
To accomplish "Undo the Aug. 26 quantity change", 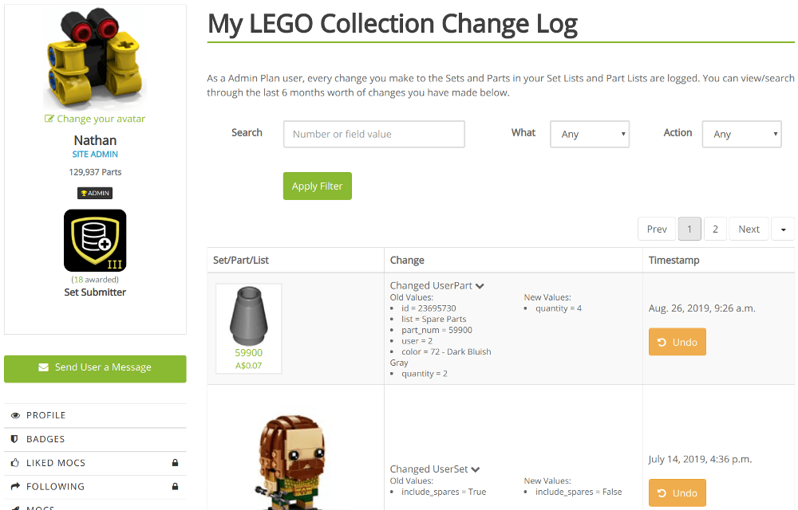I will click(x=677, y=341).
